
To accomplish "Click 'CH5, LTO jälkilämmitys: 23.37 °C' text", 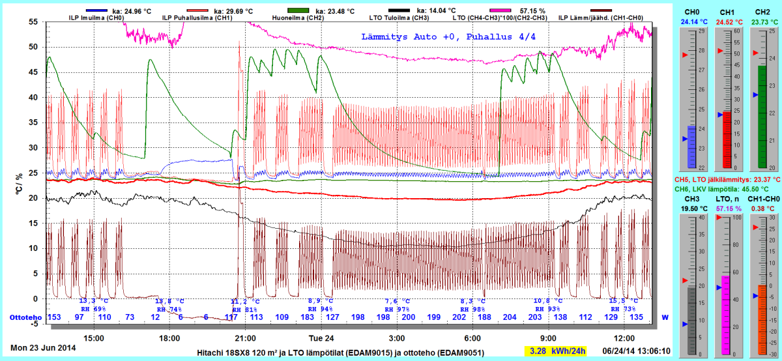I will tap(726, 179).
